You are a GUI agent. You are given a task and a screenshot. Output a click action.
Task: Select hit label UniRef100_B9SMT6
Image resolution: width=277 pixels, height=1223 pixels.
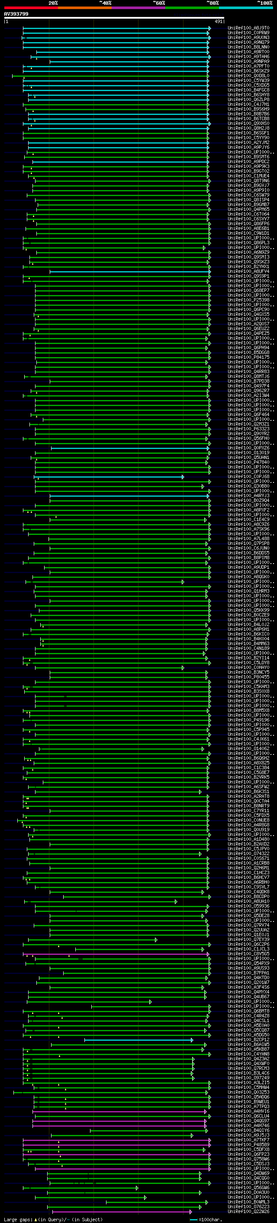[x=248, y=157]
